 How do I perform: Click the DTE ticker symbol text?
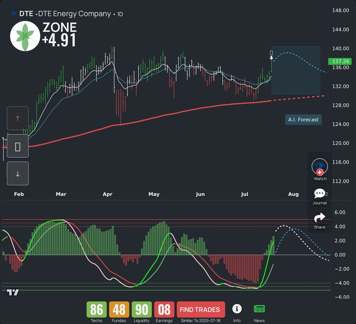point(26,14)
